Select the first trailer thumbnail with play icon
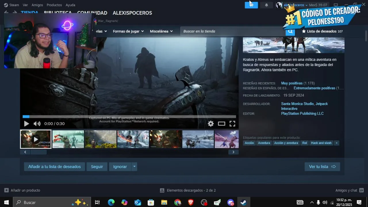The height and width of the screenshot is (207, 368). pos(36,139)
